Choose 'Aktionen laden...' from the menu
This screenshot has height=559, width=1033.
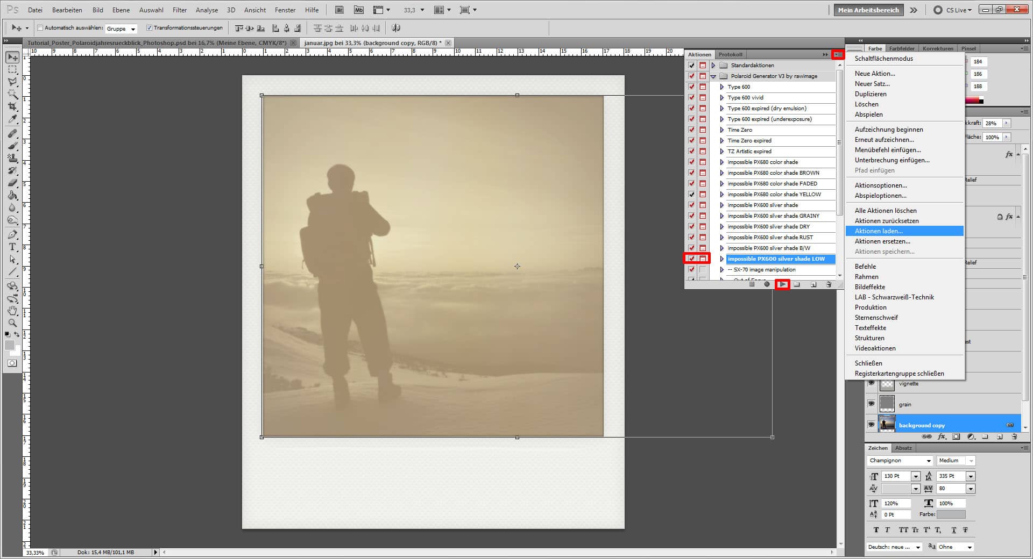879,231
